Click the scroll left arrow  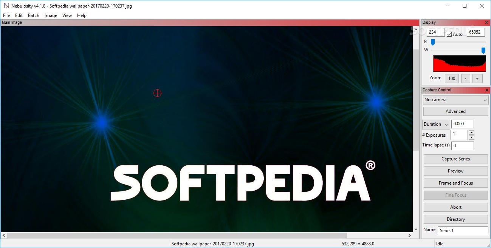(x=4, y=236)
